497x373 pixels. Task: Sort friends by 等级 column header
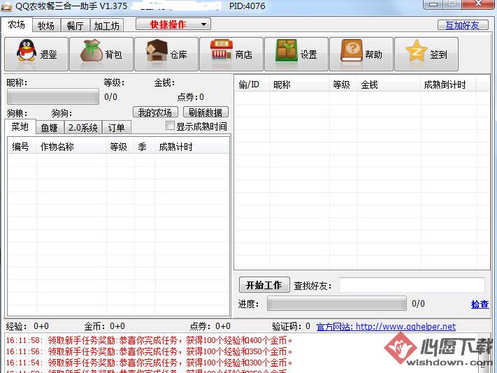[x=343, y=85]
